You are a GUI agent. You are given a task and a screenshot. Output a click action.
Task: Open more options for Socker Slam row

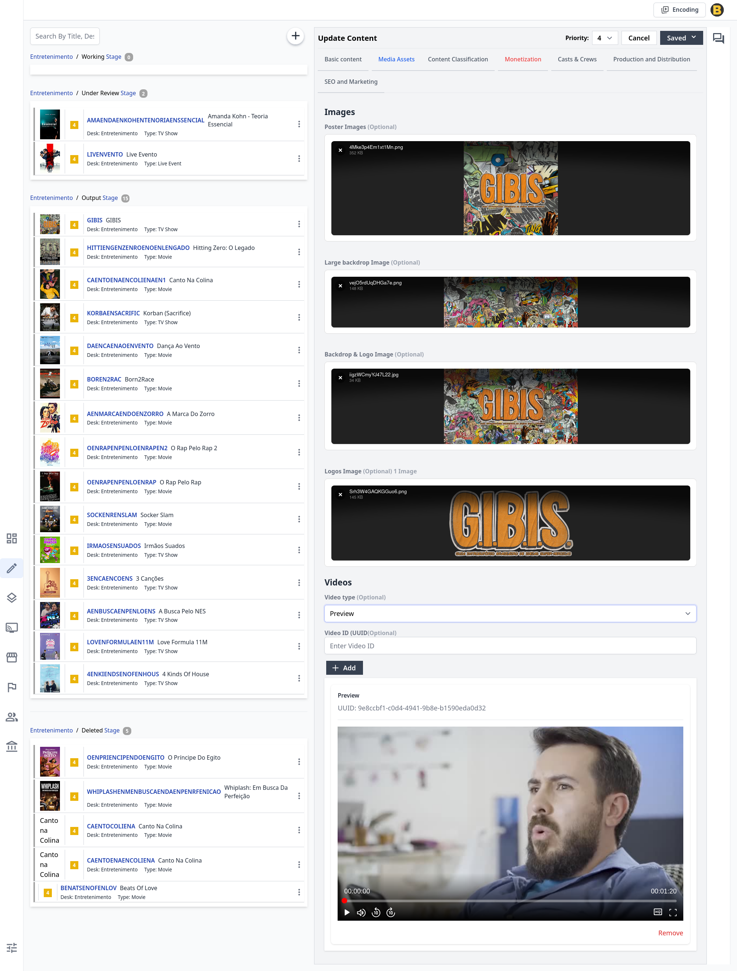299,519
